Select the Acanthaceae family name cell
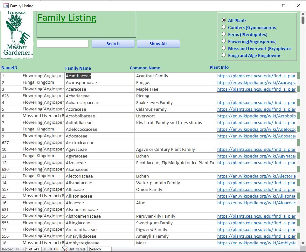Viewport: 306px width, 252px height. (x=99, y=76)
